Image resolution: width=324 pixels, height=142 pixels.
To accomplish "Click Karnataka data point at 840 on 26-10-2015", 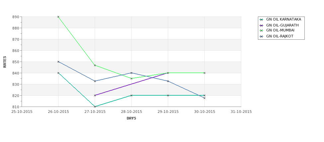I will [58, 73].
